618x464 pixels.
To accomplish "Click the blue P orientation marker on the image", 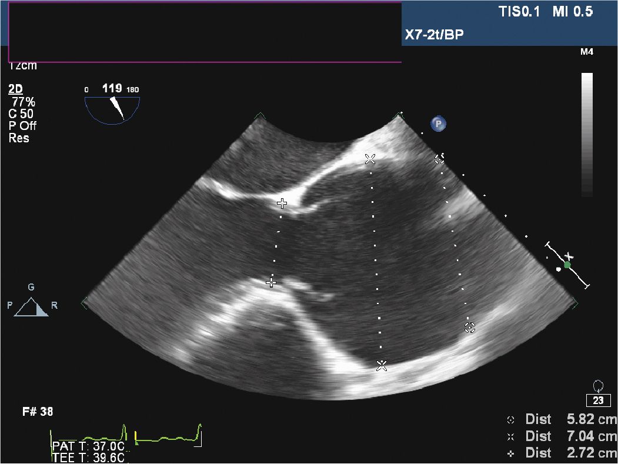I will click(x=438, y=124).
